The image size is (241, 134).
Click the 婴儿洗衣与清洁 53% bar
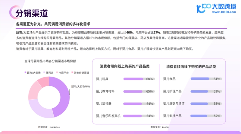click(x=206, y=104)
